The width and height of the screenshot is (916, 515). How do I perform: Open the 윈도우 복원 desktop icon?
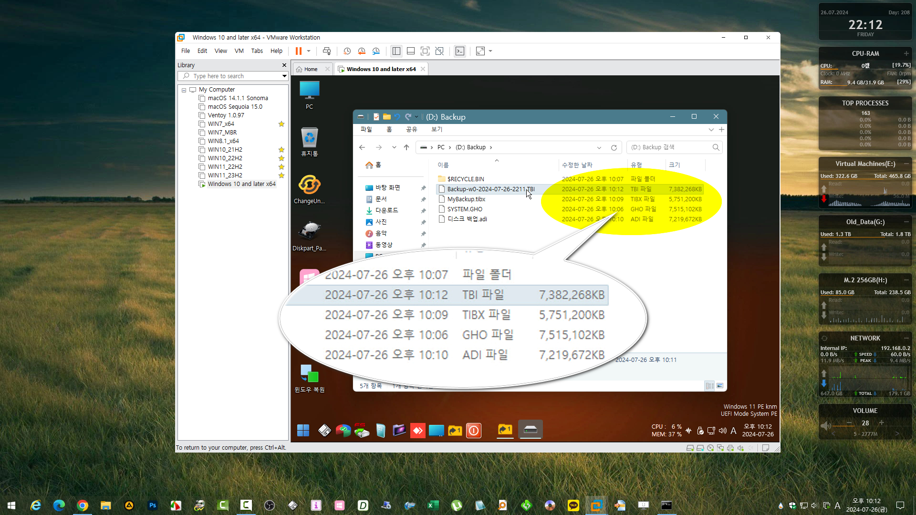click(x=310, y=378)
